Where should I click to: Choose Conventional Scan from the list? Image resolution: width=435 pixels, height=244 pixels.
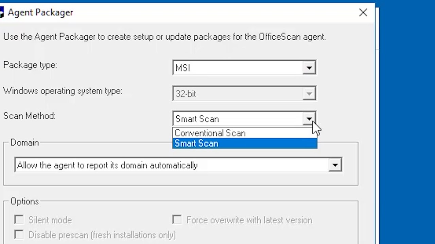point(210,133)
